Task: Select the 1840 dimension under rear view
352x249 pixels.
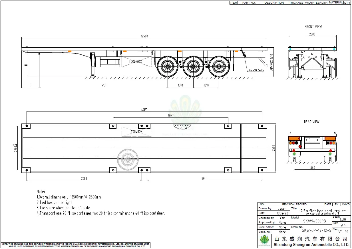Action: click(312, 168)
